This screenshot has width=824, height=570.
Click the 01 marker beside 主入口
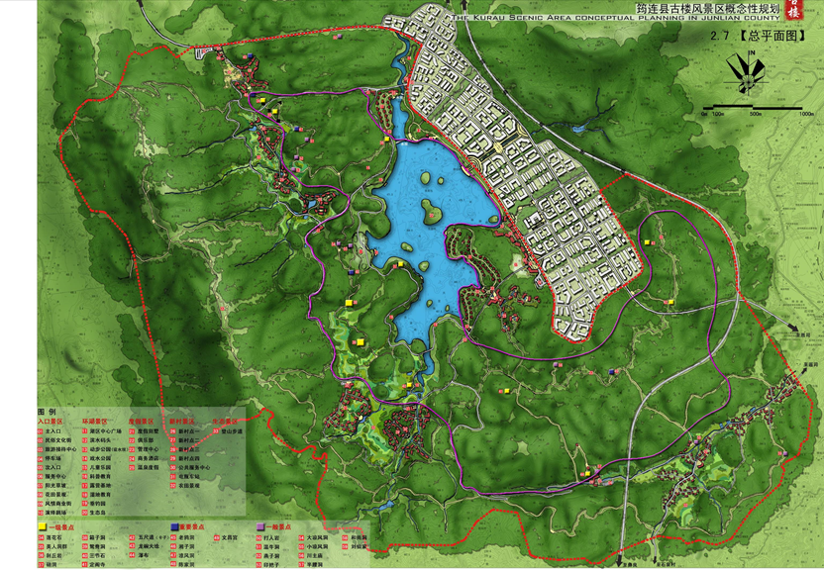coord(41,431)
